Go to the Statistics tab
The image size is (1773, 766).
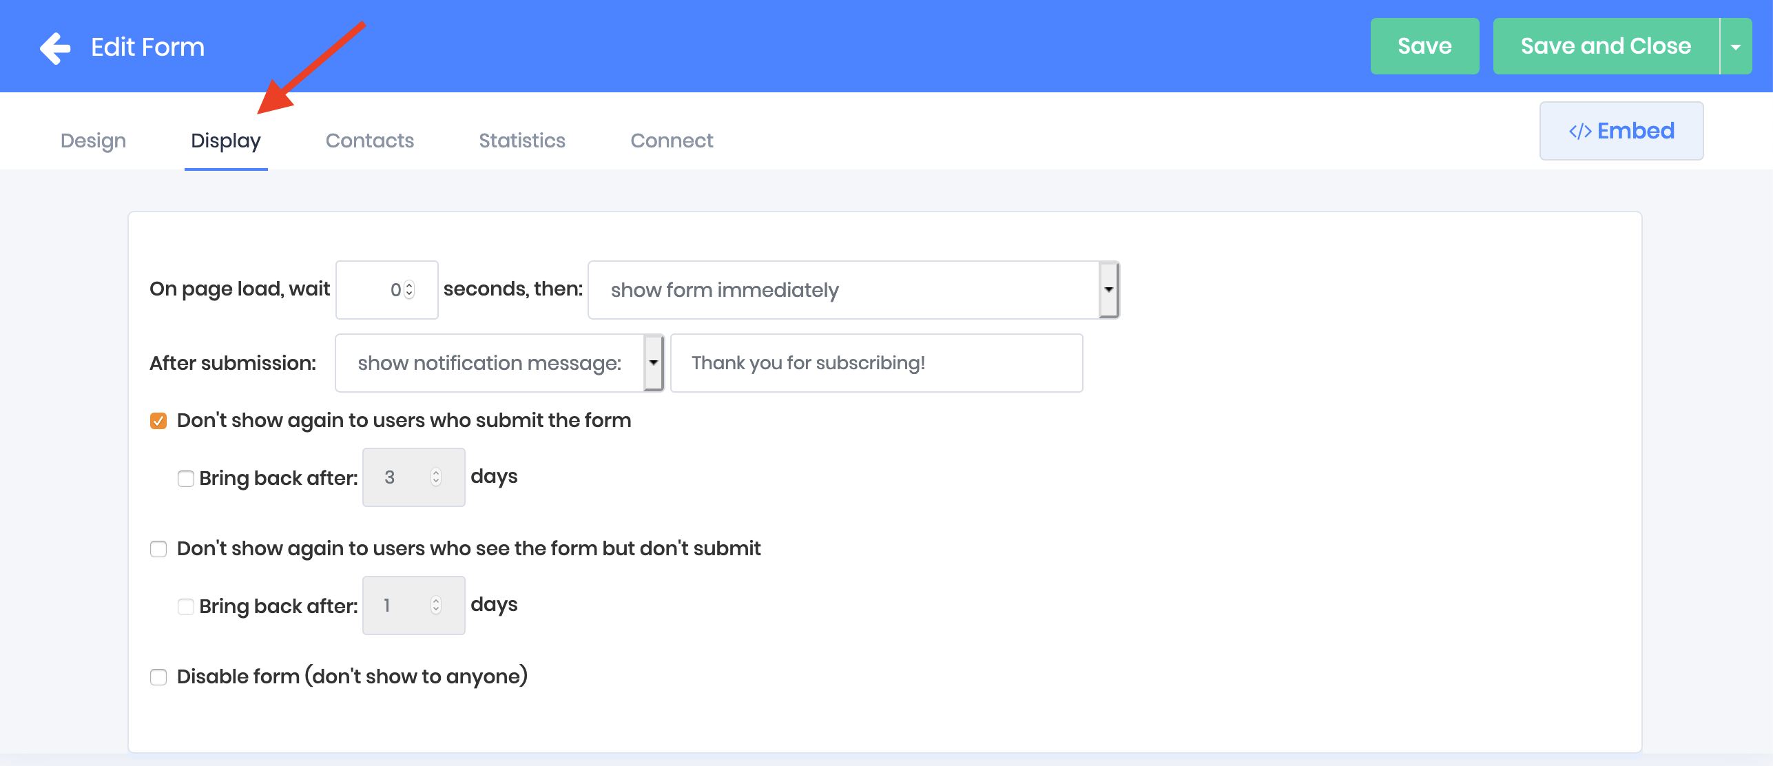(x=521, y=141)
